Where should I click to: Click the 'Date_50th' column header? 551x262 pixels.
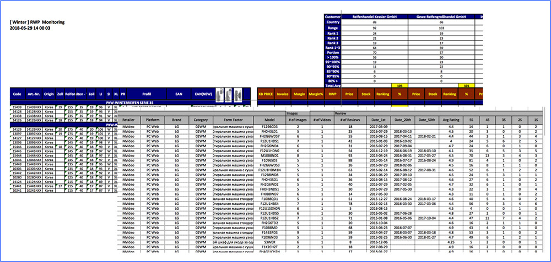pyautogui.click(x=426, y=120)
